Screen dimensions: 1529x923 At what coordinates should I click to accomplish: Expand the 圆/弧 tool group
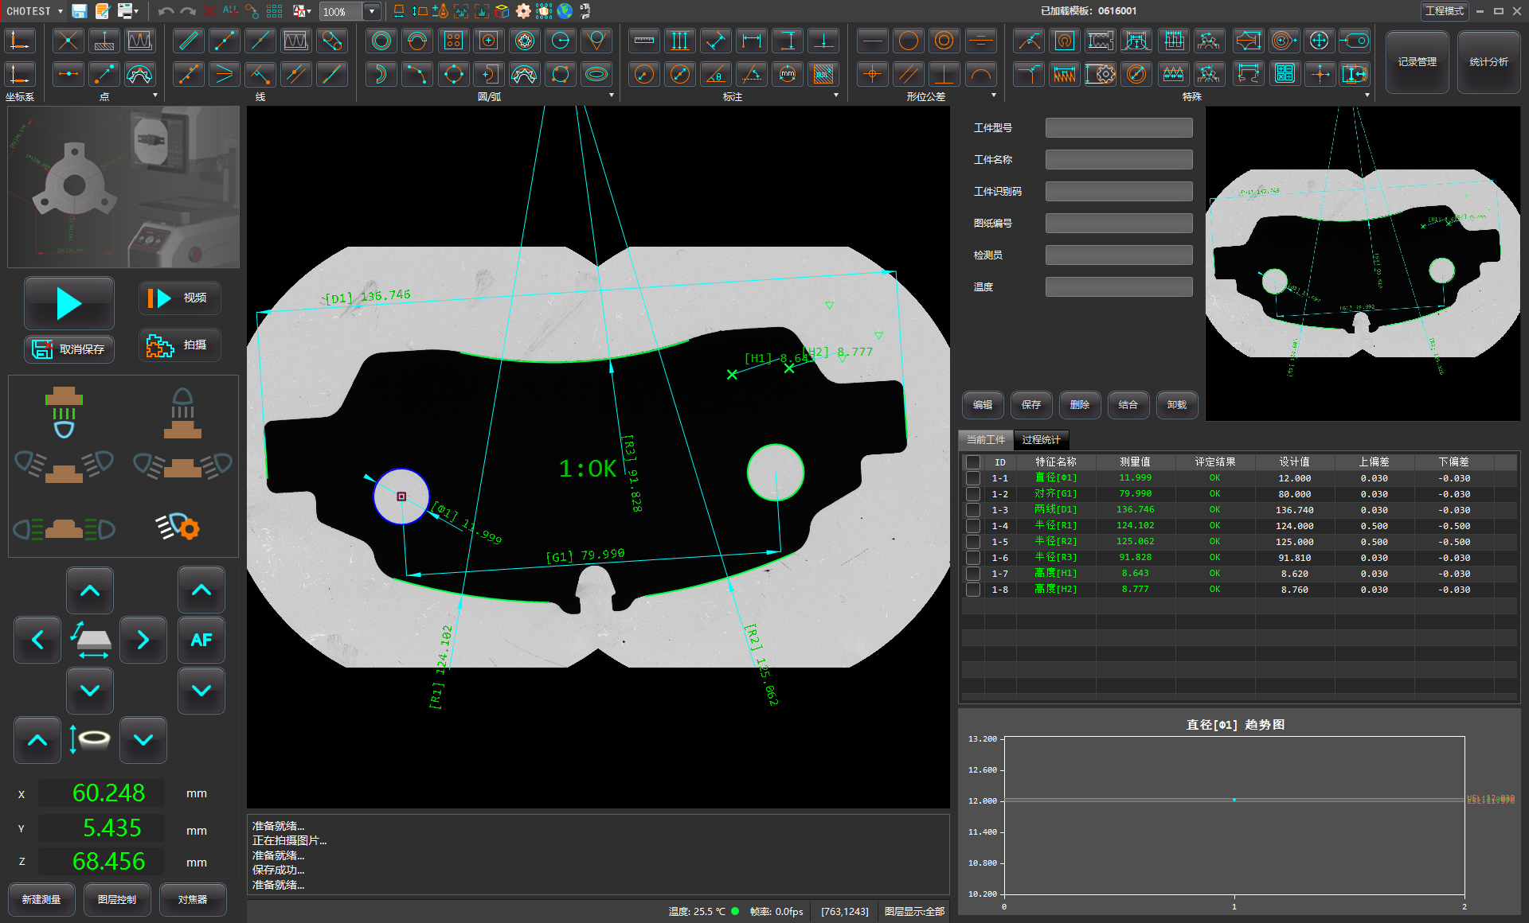click(x=612, y=95)
